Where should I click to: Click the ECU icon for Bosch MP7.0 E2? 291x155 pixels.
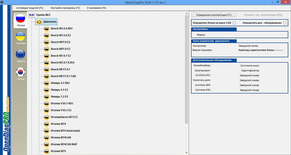pos(46,42)
